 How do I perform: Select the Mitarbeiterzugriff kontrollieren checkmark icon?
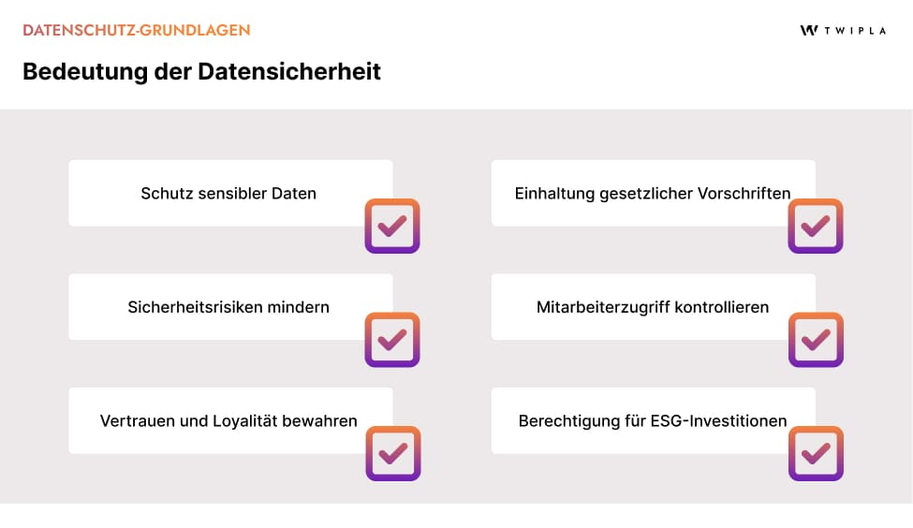click(x=816, y=339)
